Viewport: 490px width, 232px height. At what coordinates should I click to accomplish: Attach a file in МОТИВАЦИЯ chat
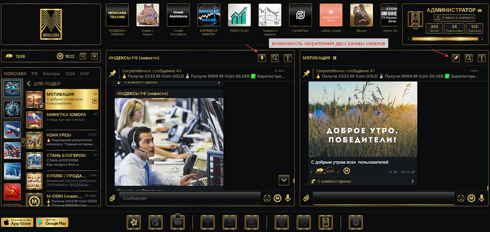coord(306,198)
